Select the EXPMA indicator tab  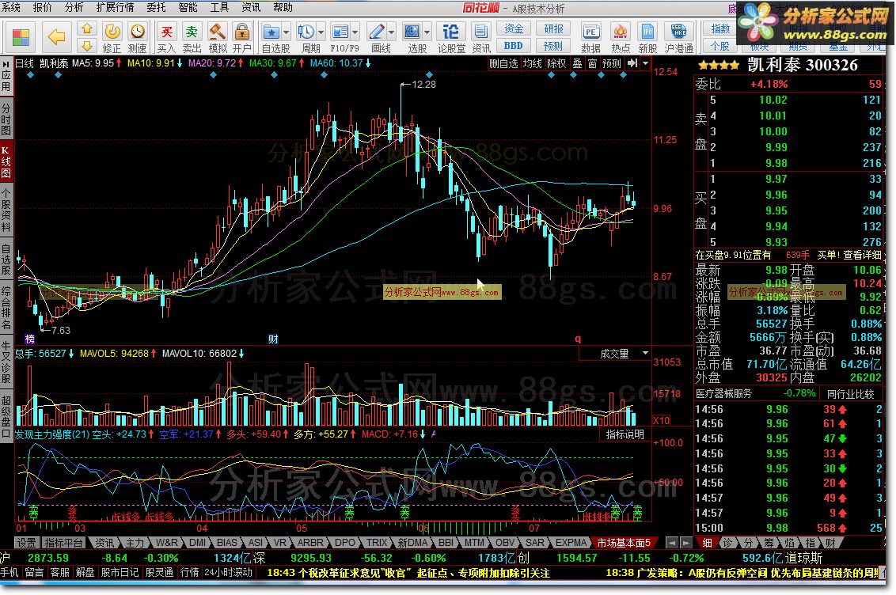pos(571,543)
